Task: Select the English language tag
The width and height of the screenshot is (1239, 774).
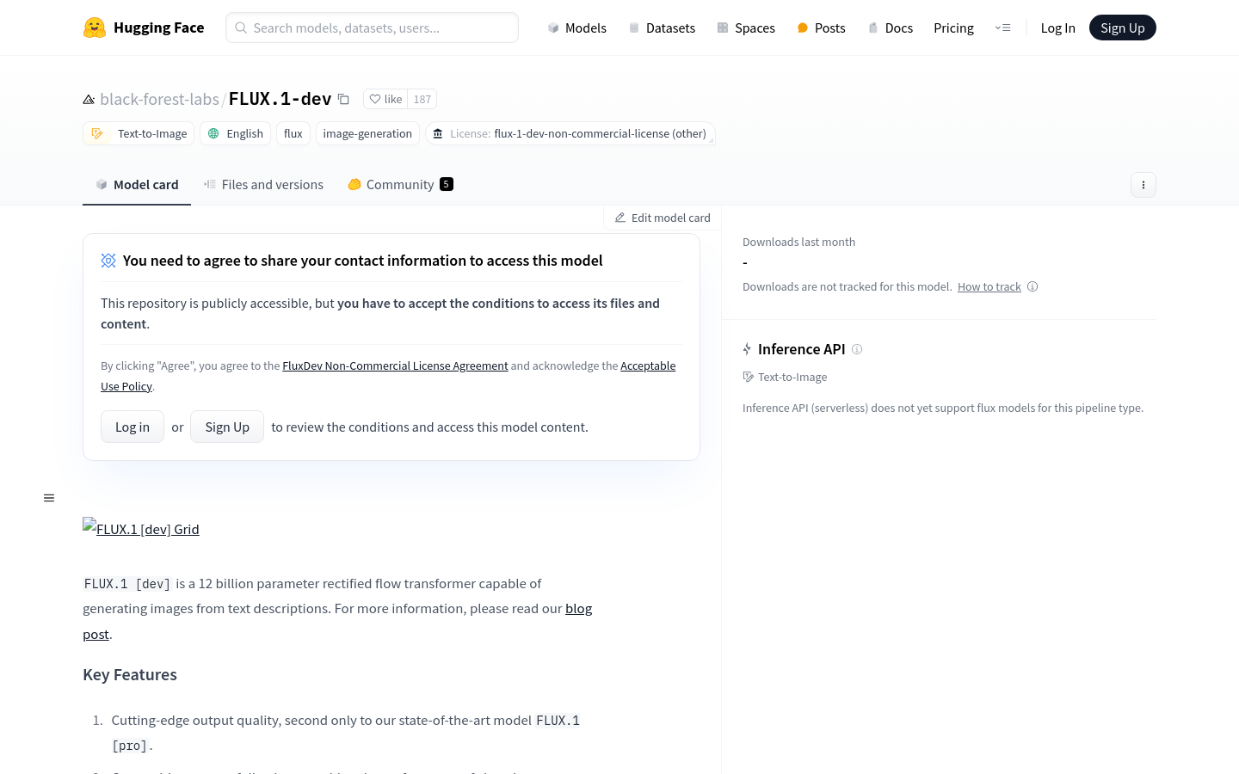Action: [236, 133]
